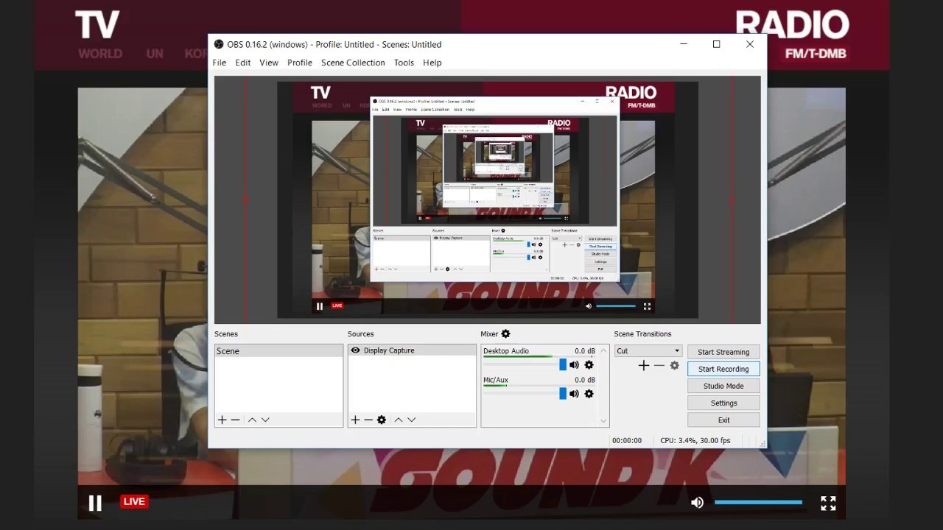Screen dimensions: 943x530
Task: Remove scene transition with minus icon
Action: 659,365
